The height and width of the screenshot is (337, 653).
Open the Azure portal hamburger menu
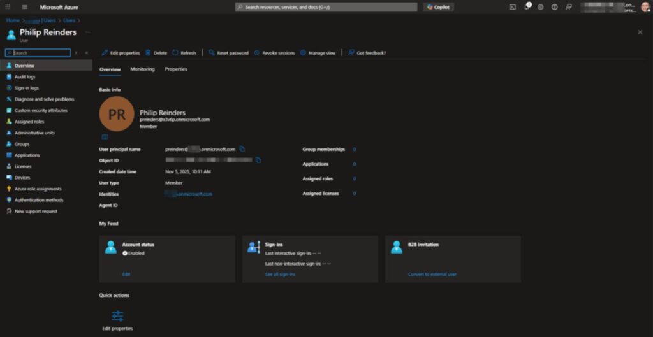point(25,7)
